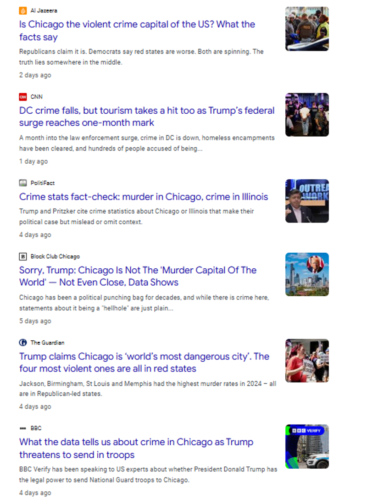Click the PolitiFact article thumbnail image
The width and height of the screenshot is (367, 499).
pos(307,201)
